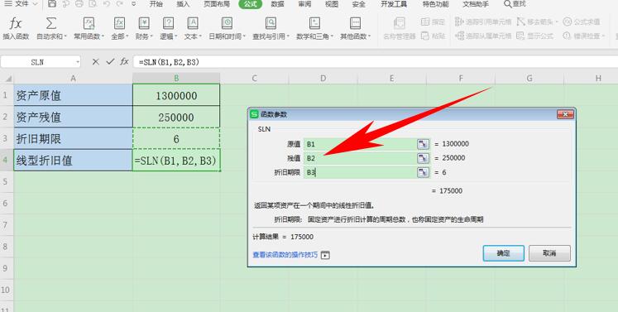Switch to the Review (审阅) tab
Screen dimensions: 618x312
(x=304, y=4)
